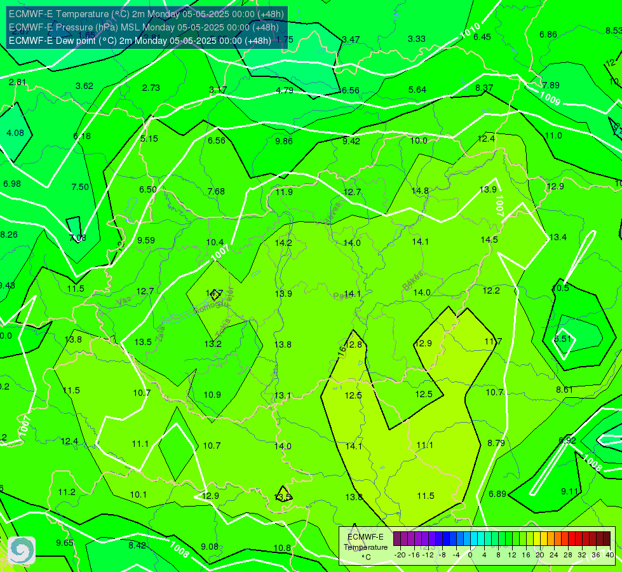Click the 6.86 temperature value
Viewport: 622px width, 572px height.
tap(548, 34)
